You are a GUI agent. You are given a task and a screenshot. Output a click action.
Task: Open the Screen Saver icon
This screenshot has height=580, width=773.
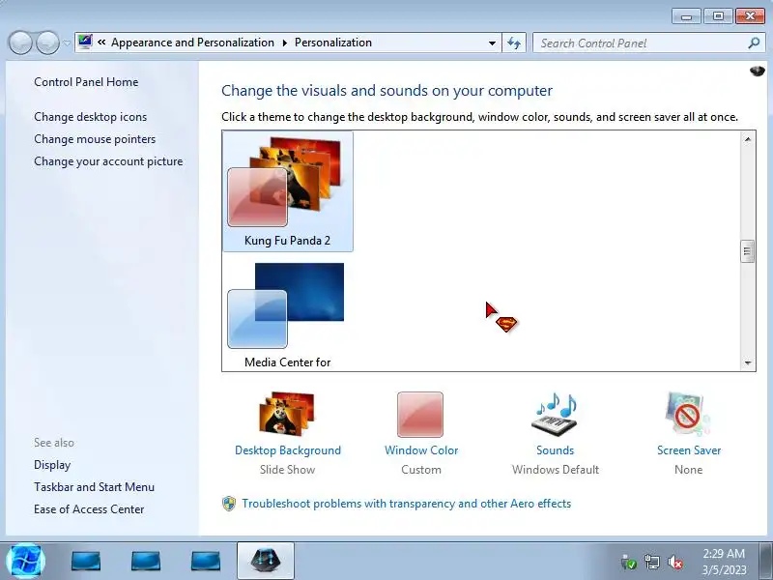[x=688, y=414]
